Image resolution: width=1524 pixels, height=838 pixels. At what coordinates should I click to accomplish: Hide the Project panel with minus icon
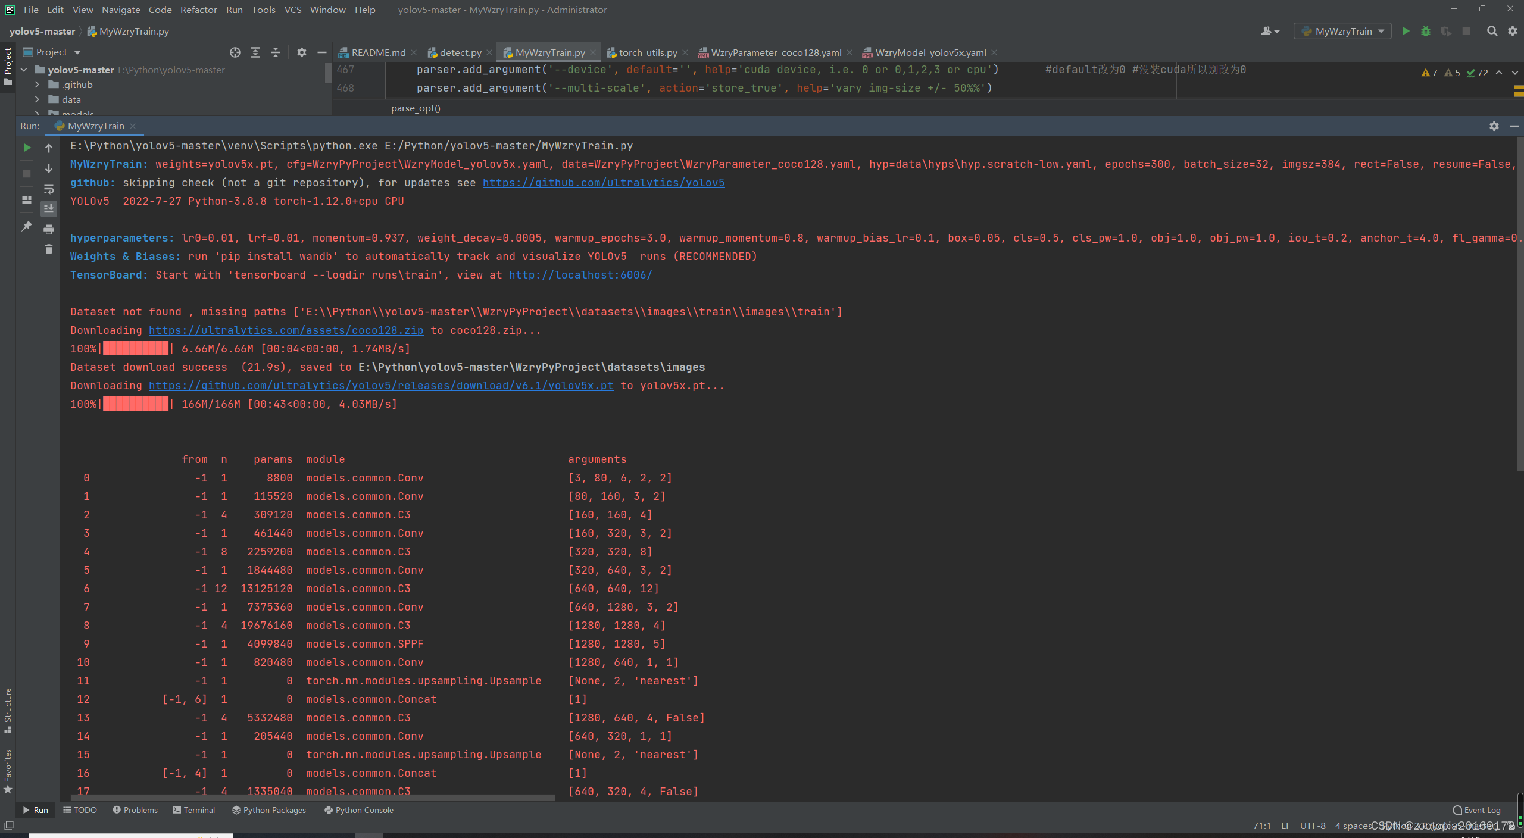322,52
